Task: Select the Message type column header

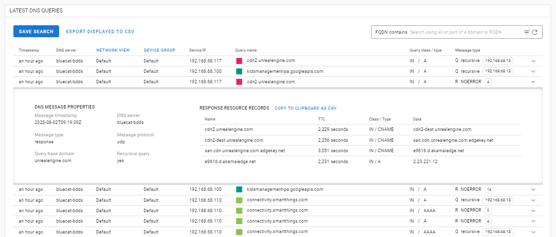Action: pos(468,50)
